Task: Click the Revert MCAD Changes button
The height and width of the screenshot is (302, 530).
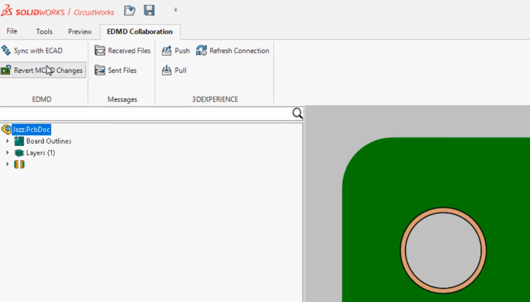Action: coord(43,70)
